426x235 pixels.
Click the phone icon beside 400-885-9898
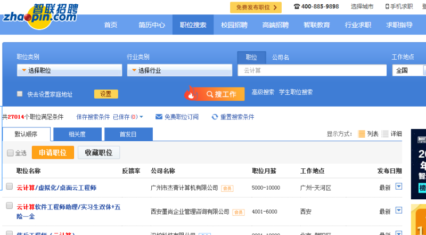(297, 6)
